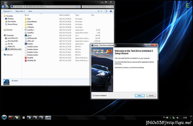The image size is (193, 126).
Task: Select Computer in navigation pane
Action: 10,35
